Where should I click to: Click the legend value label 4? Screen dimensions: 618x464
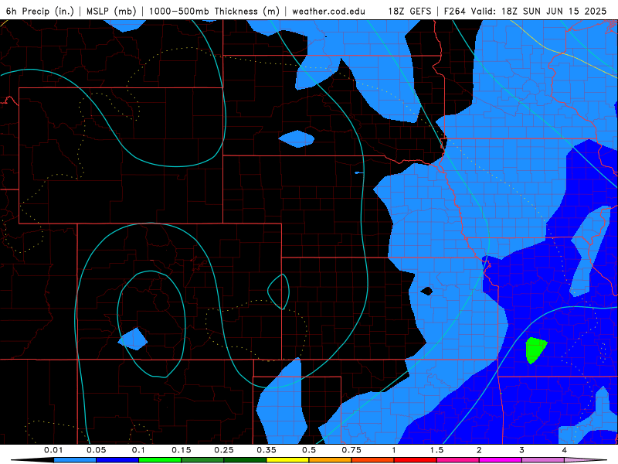coord(565,450)
